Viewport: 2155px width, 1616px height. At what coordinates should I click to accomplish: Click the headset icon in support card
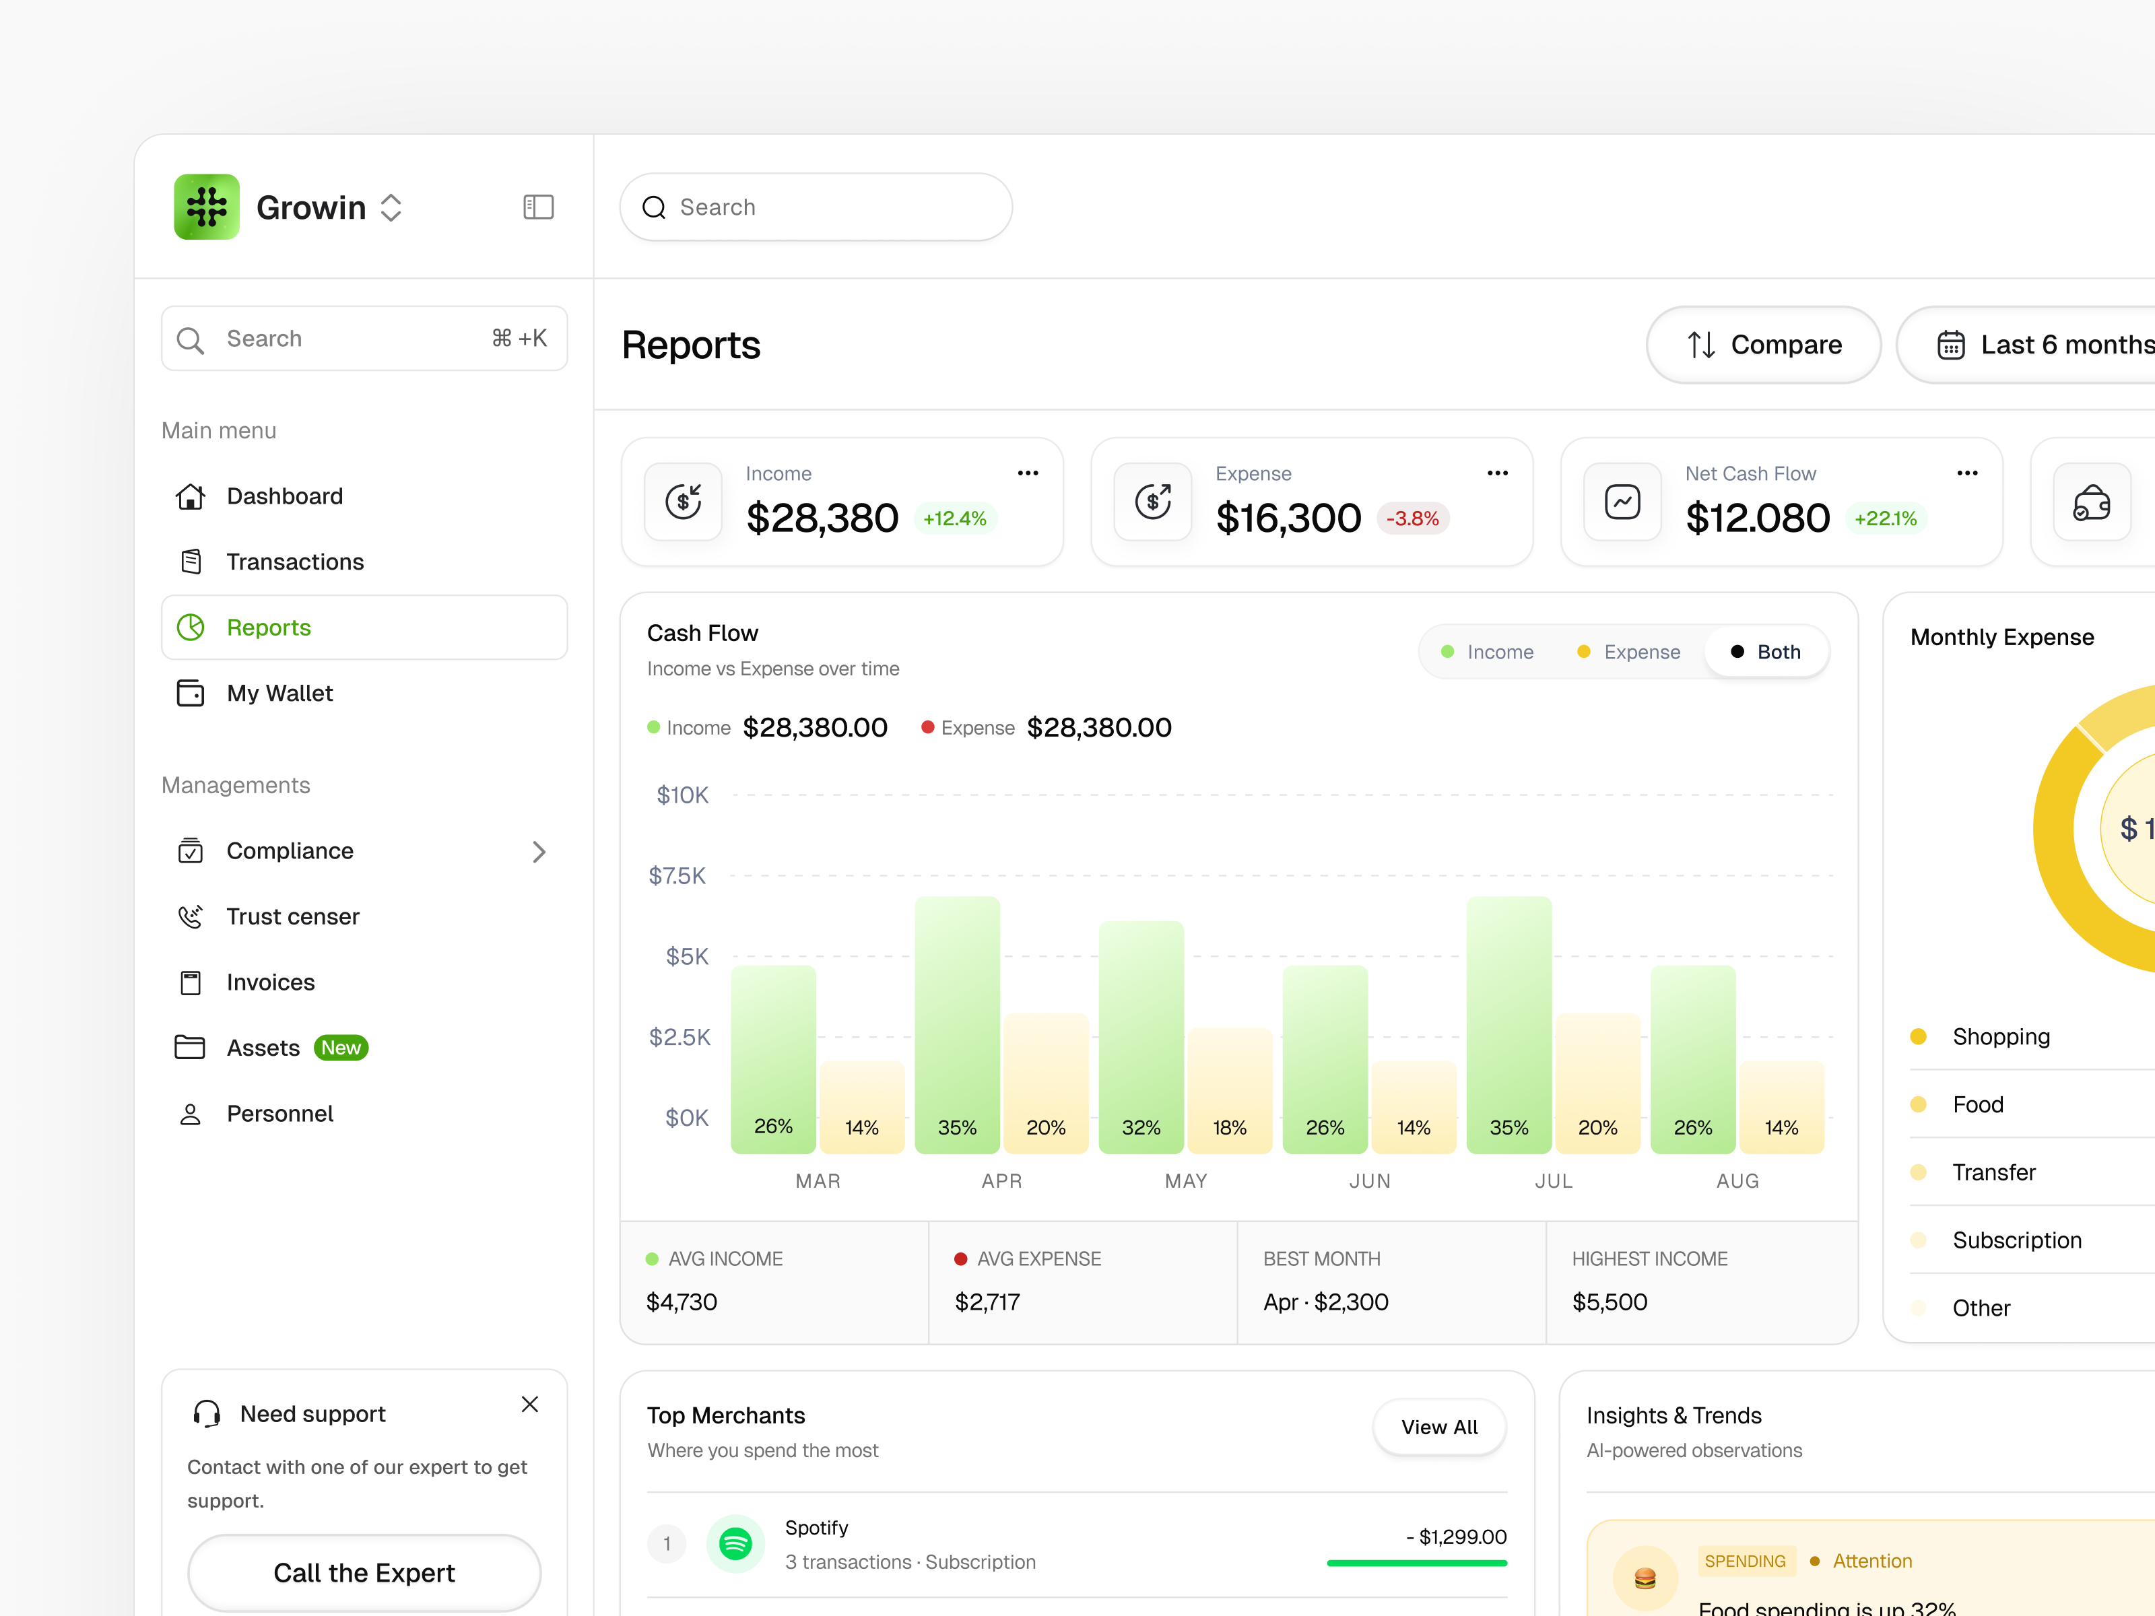[x=207, y=1413]
